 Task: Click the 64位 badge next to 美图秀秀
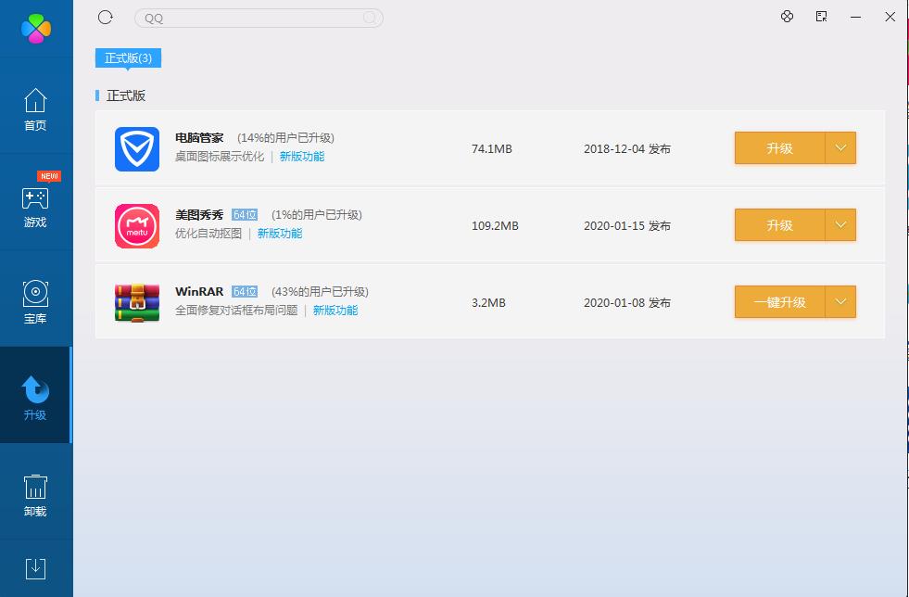pyautogui.click(x=245, y=215)
